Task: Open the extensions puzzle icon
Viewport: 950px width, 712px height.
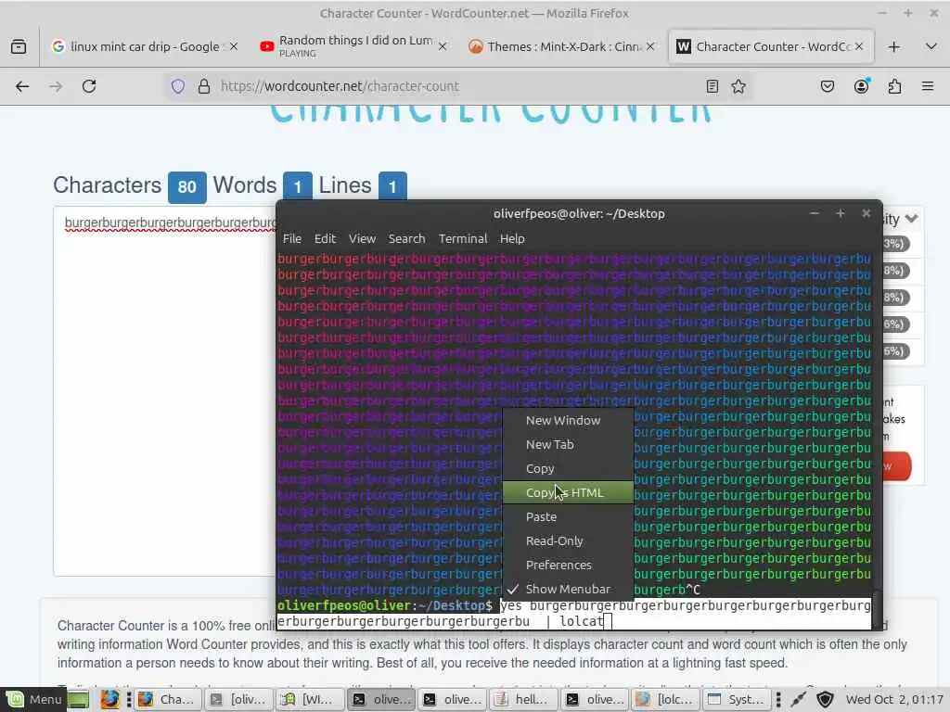Action: pos(895,86)
